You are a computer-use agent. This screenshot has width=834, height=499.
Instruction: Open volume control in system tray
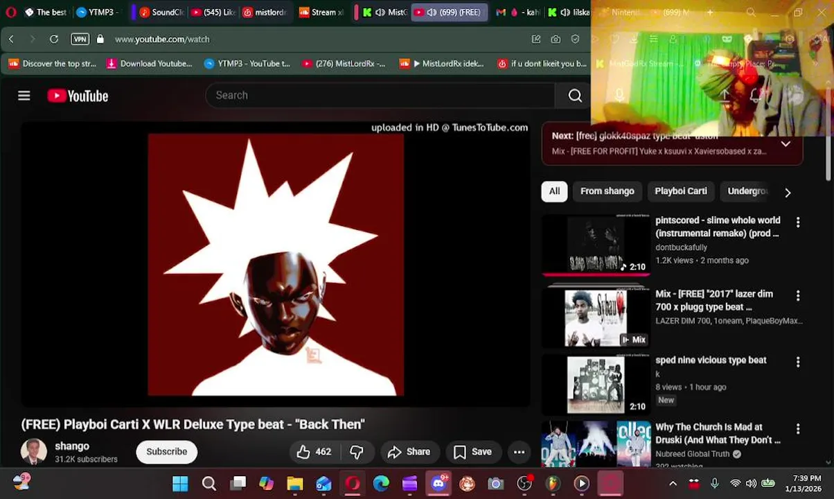pyautogui.click(x=751, y=483)
